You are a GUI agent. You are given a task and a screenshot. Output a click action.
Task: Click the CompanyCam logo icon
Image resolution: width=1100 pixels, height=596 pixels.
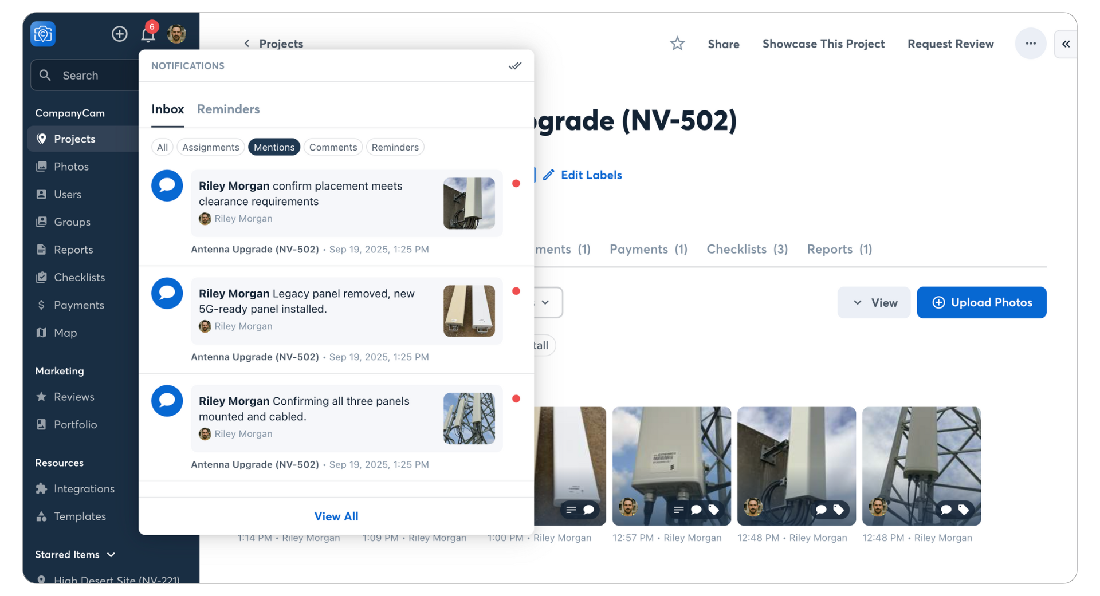pos(43,34)
